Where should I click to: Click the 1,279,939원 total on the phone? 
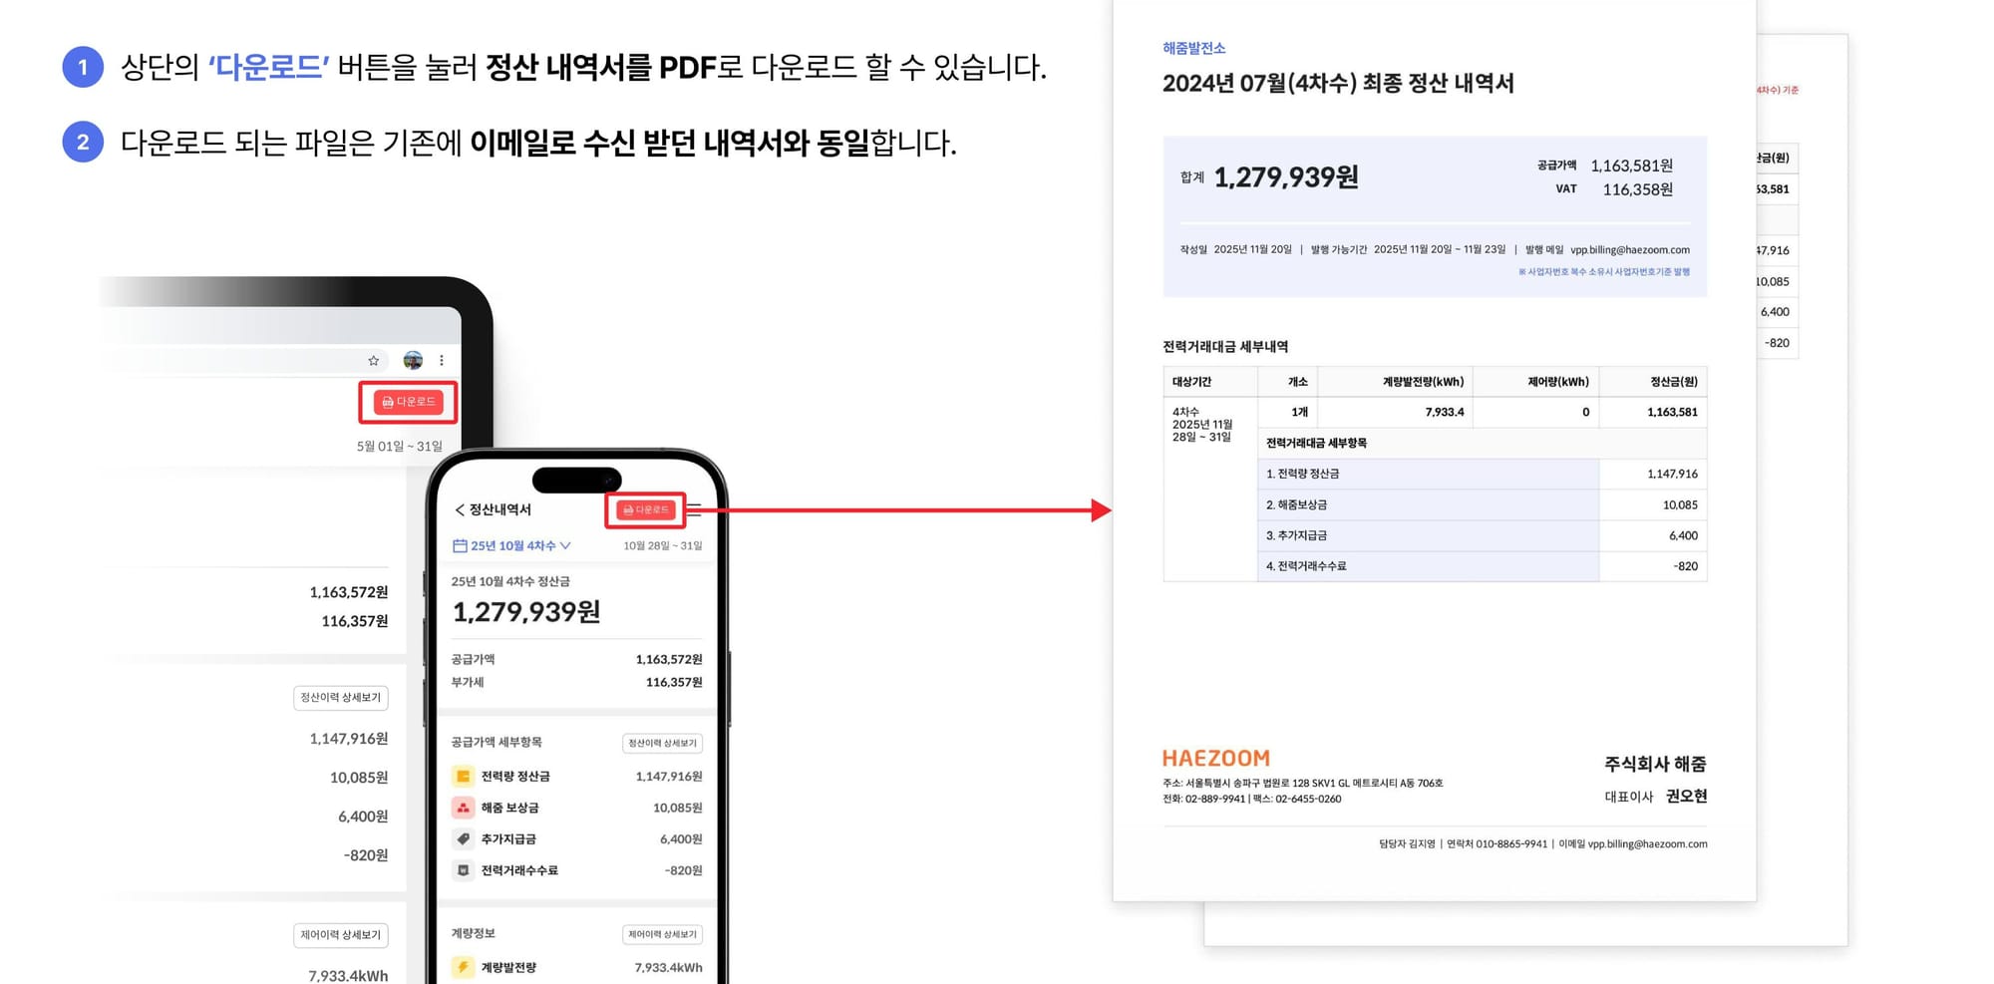pyautogui.click(x=526, y=612)
